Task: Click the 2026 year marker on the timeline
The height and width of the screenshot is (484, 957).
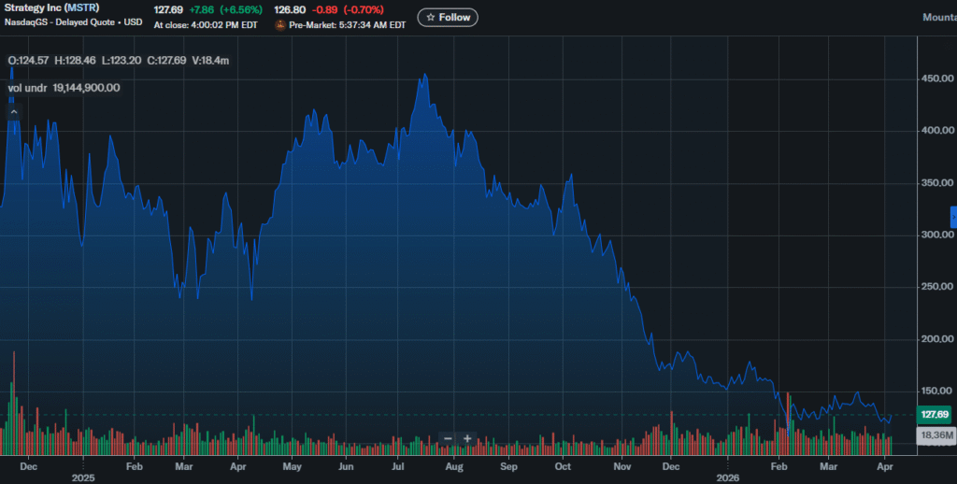Action: coord(728,476)
